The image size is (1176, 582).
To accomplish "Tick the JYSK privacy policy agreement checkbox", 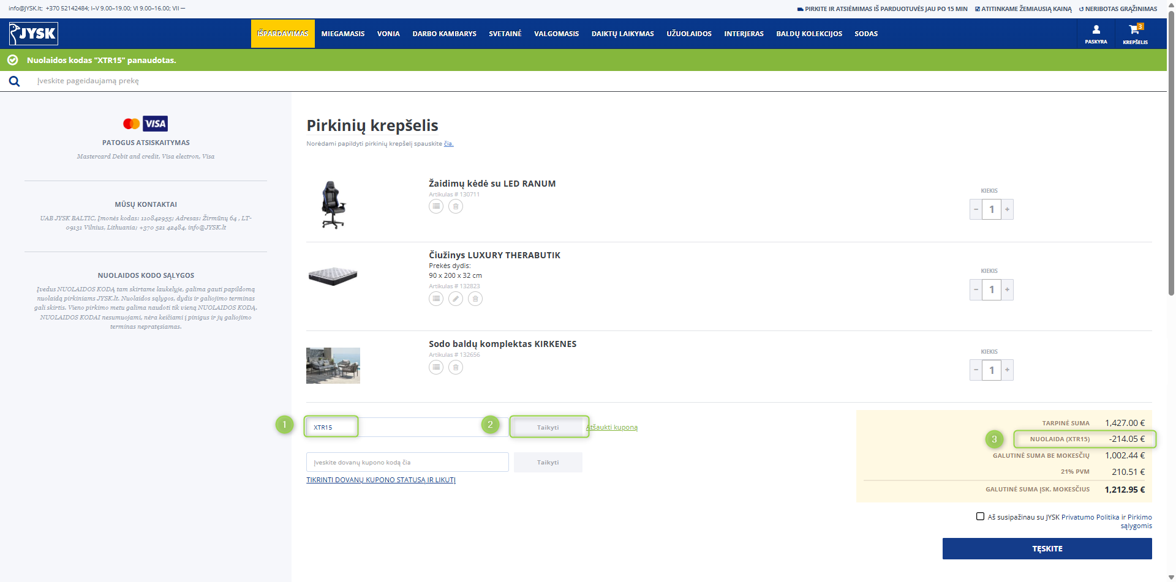I will pos(980,517).
